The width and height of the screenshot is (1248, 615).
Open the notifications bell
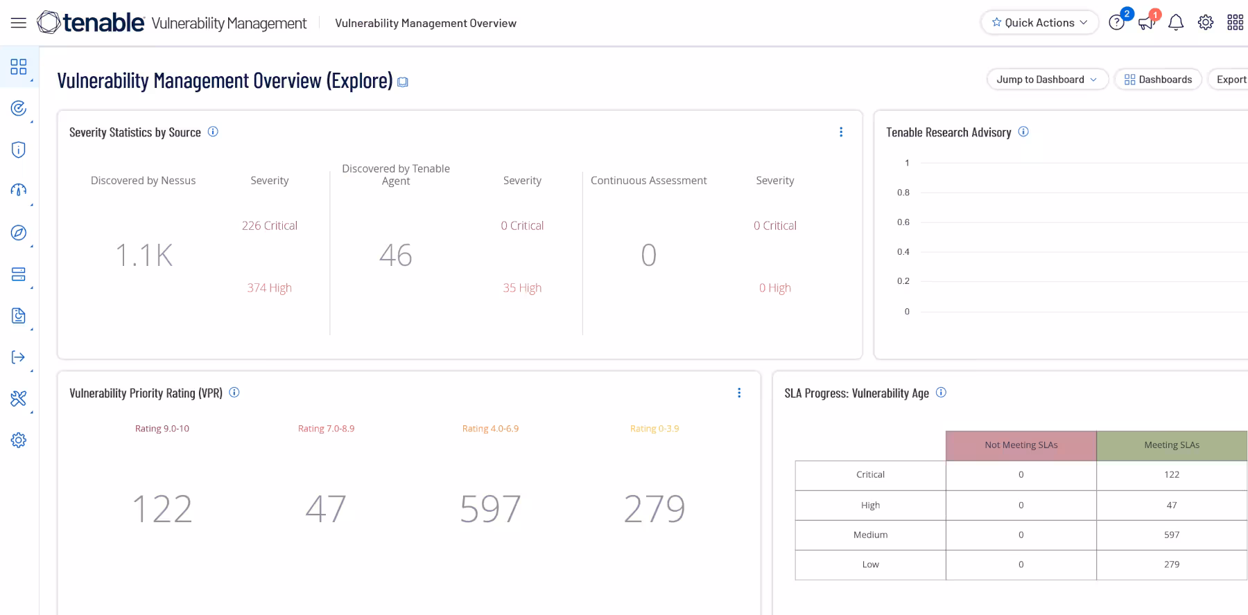tap(1176, 23)
